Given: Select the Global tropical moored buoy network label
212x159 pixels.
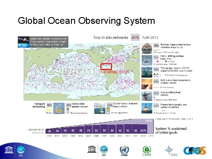Looking at the screenshot, I should pyautogui.click(x=125, y=105).
